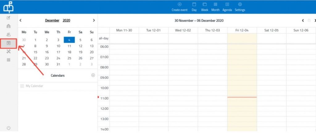Click the compose message sidebar icon
Image resolution: width=316 pixels, height=133 pixels.
pyautogui.click(x=9, y=18)
